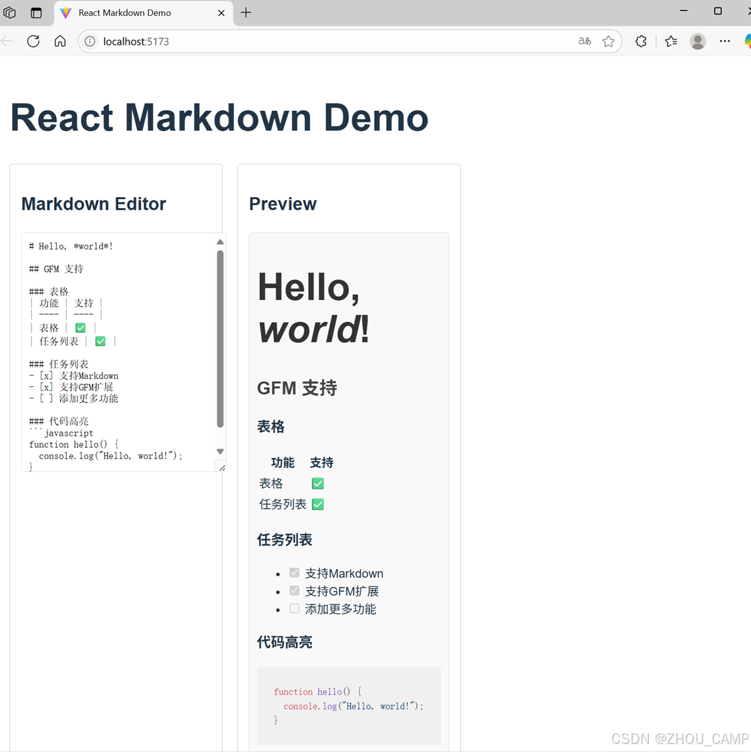Click the Preview panel heading
The height and width of the screenshot is (752, 751).
pos(283,204)
